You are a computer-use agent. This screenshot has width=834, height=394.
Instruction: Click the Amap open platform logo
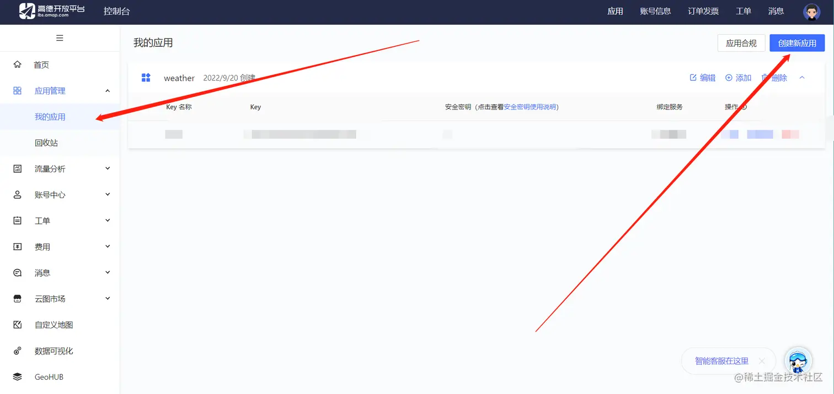click(x=52, y=11)
